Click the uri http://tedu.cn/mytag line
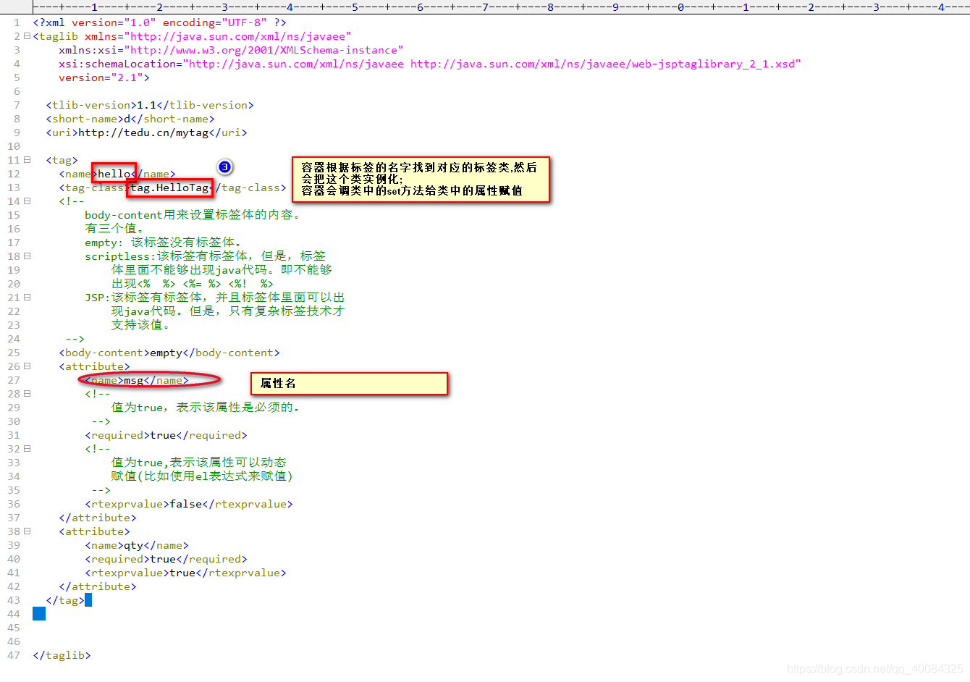 pos(146,132)
